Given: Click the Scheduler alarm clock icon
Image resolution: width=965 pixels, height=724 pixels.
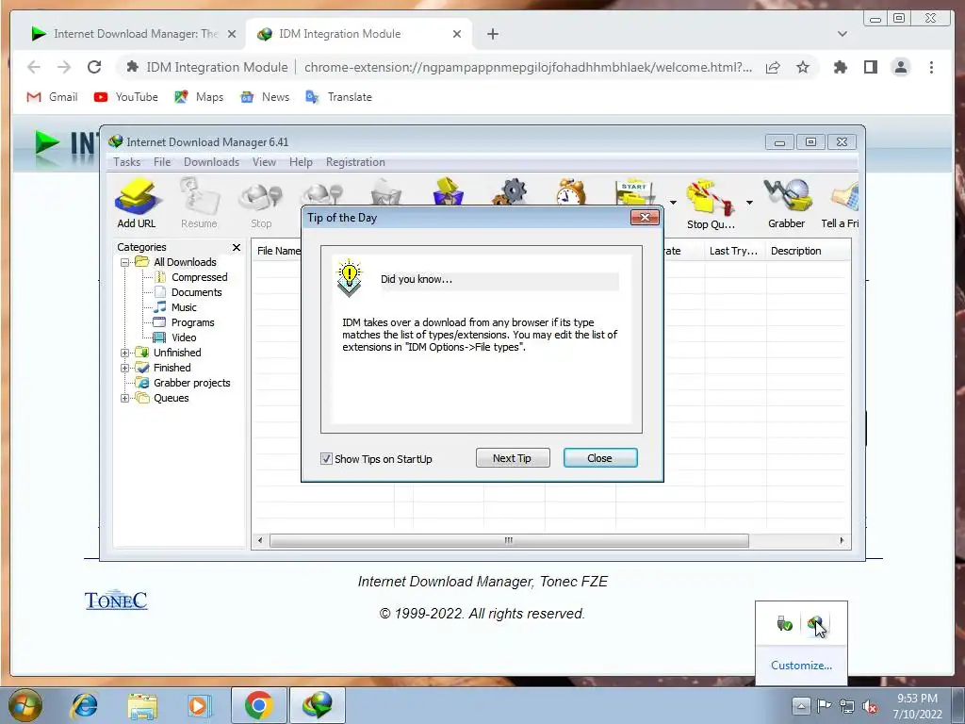Looking at the screenshot, I should 570,191.
